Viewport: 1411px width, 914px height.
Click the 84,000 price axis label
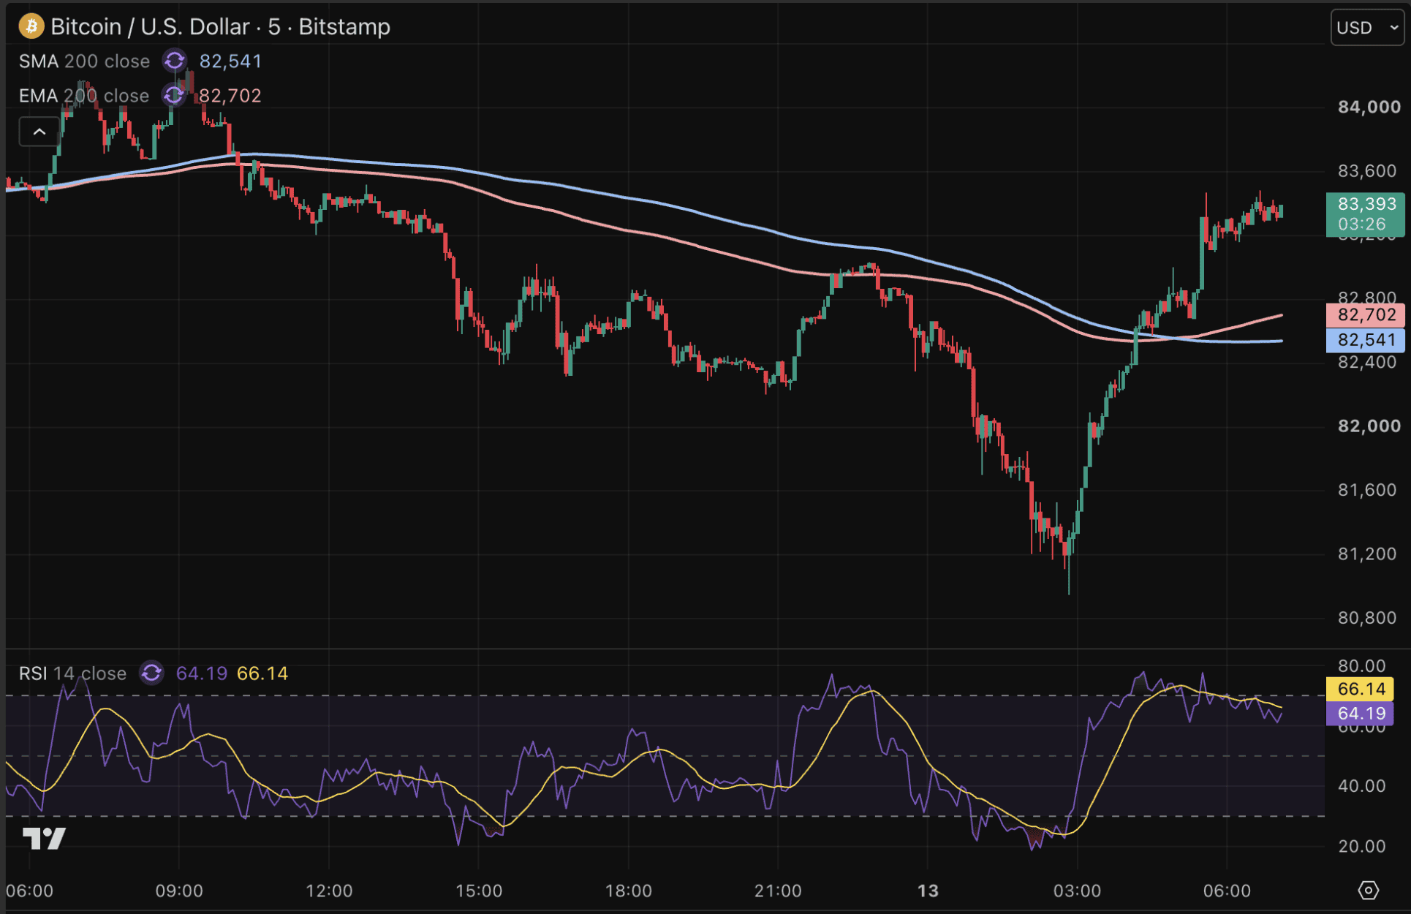pyautogui.click(x=1369, y=107)
